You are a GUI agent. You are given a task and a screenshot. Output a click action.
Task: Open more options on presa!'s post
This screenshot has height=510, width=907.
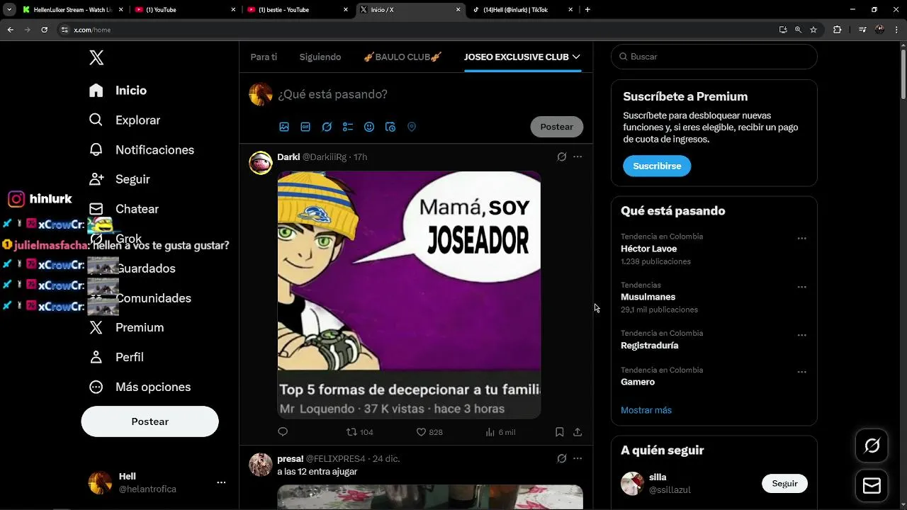pyautogui.click(x=578, y=458)
